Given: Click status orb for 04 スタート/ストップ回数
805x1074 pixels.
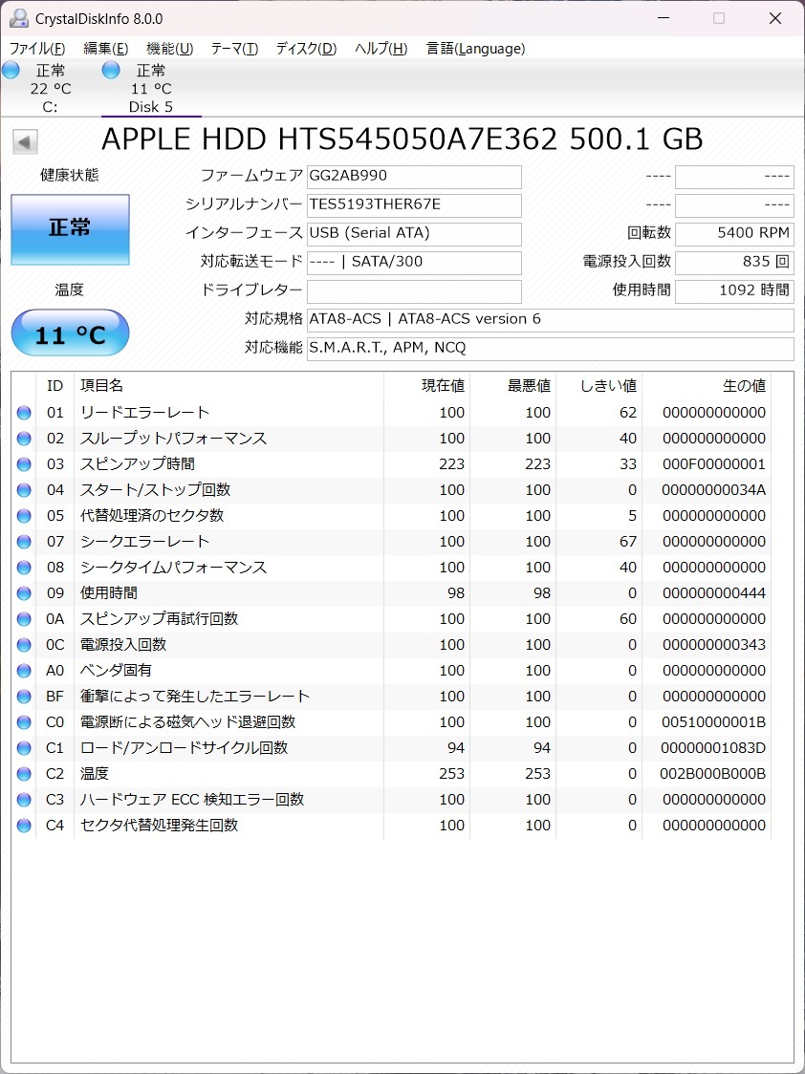Looking at the screenshot, I should coord(24,490).
